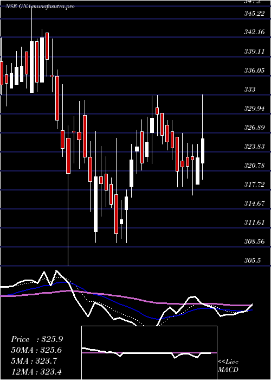Click the 323.83 price axis label

pyautogui.click(x=254, y=147)
